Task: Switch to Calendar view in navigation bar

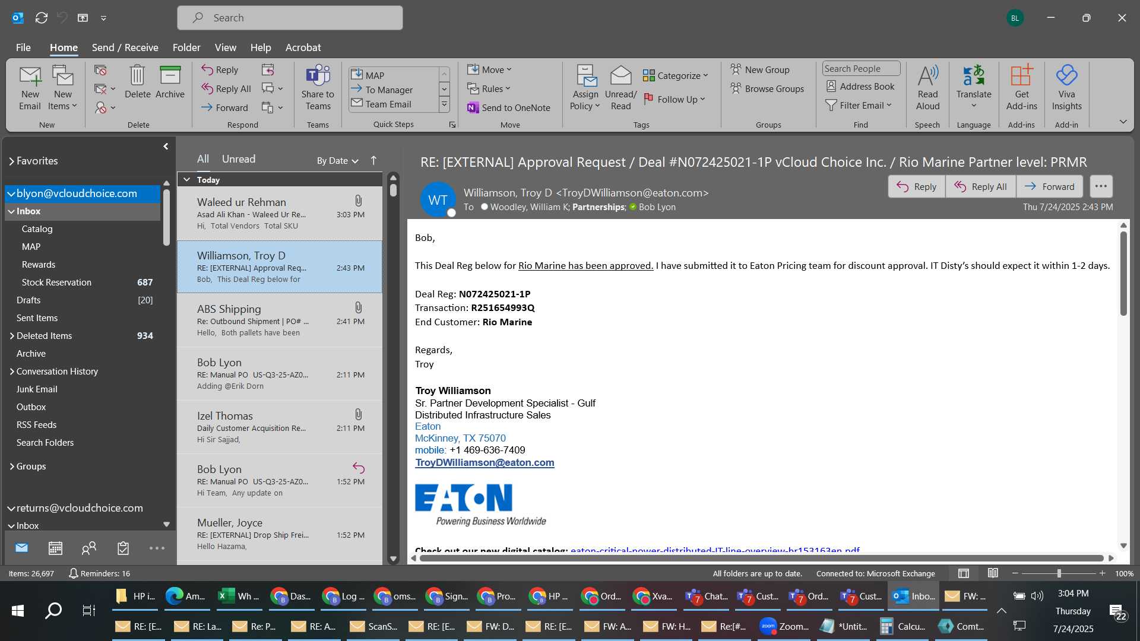Action: 55,548
